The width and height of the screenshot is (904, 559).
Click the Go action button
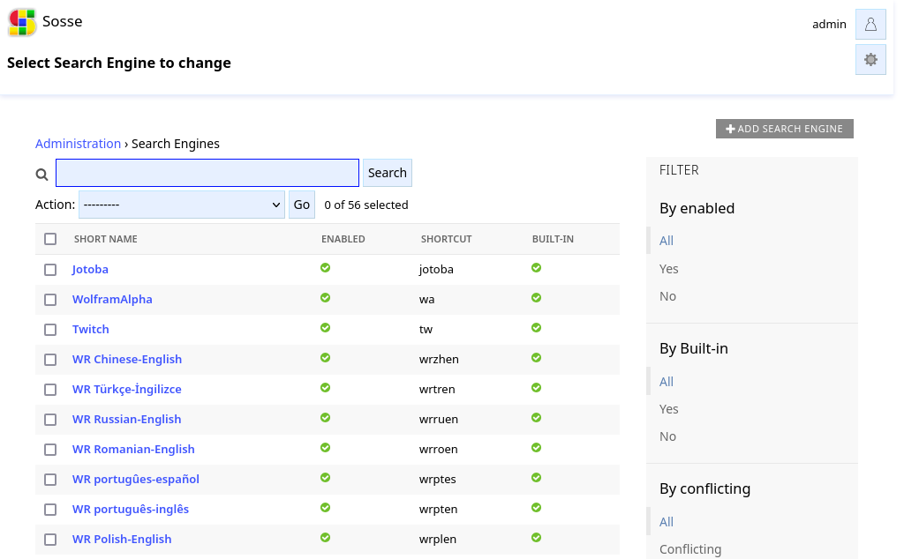302,205
